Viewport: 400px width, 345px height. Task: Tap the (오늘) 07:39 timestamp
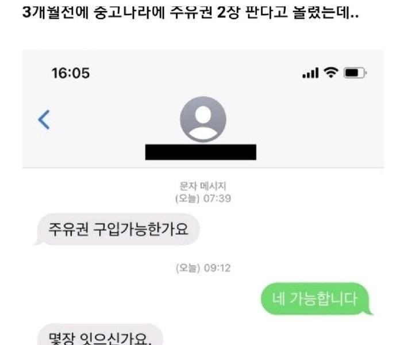(203, 198)
